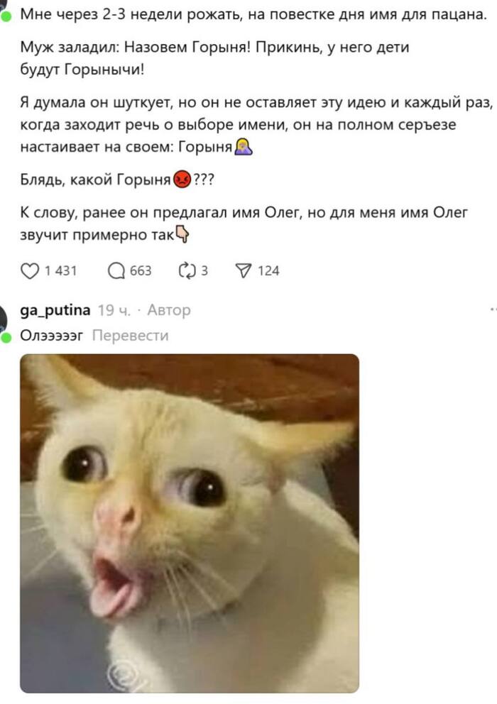View the 1 431 likes count

coord(60,270)
